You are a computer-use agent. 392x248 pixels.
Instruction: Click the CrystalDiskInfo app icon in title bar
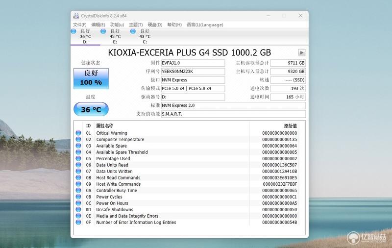tap(76, 16)
